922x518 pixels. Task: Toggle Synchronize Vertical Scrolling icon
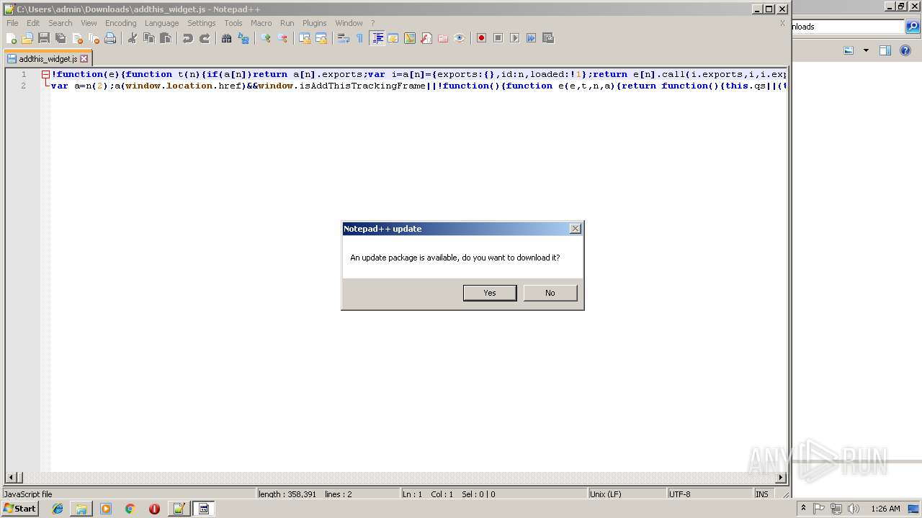click(x=304, y=38)
